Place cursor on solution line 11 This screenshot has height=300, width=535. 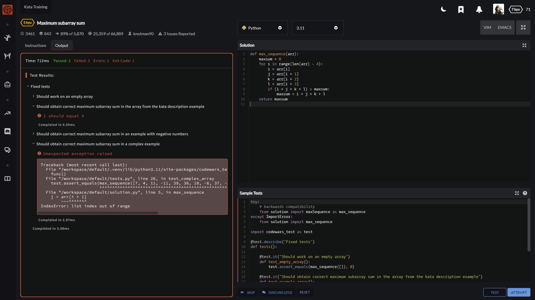390,104
